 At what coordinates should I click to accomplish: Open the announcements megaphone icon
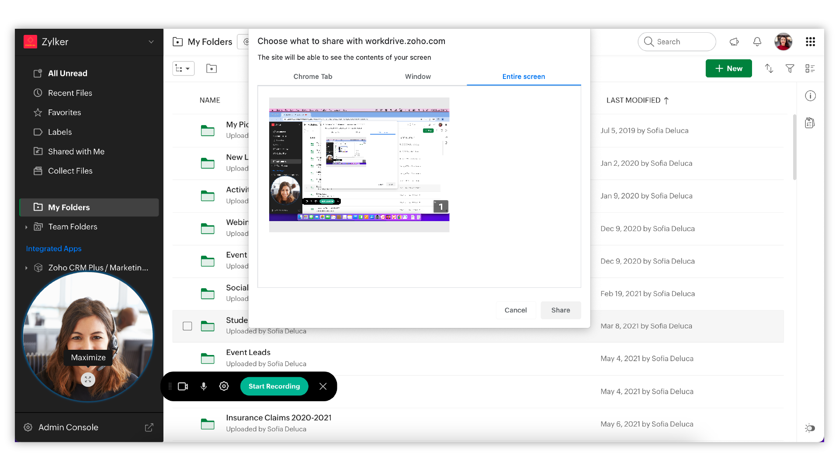click(734, 42)
